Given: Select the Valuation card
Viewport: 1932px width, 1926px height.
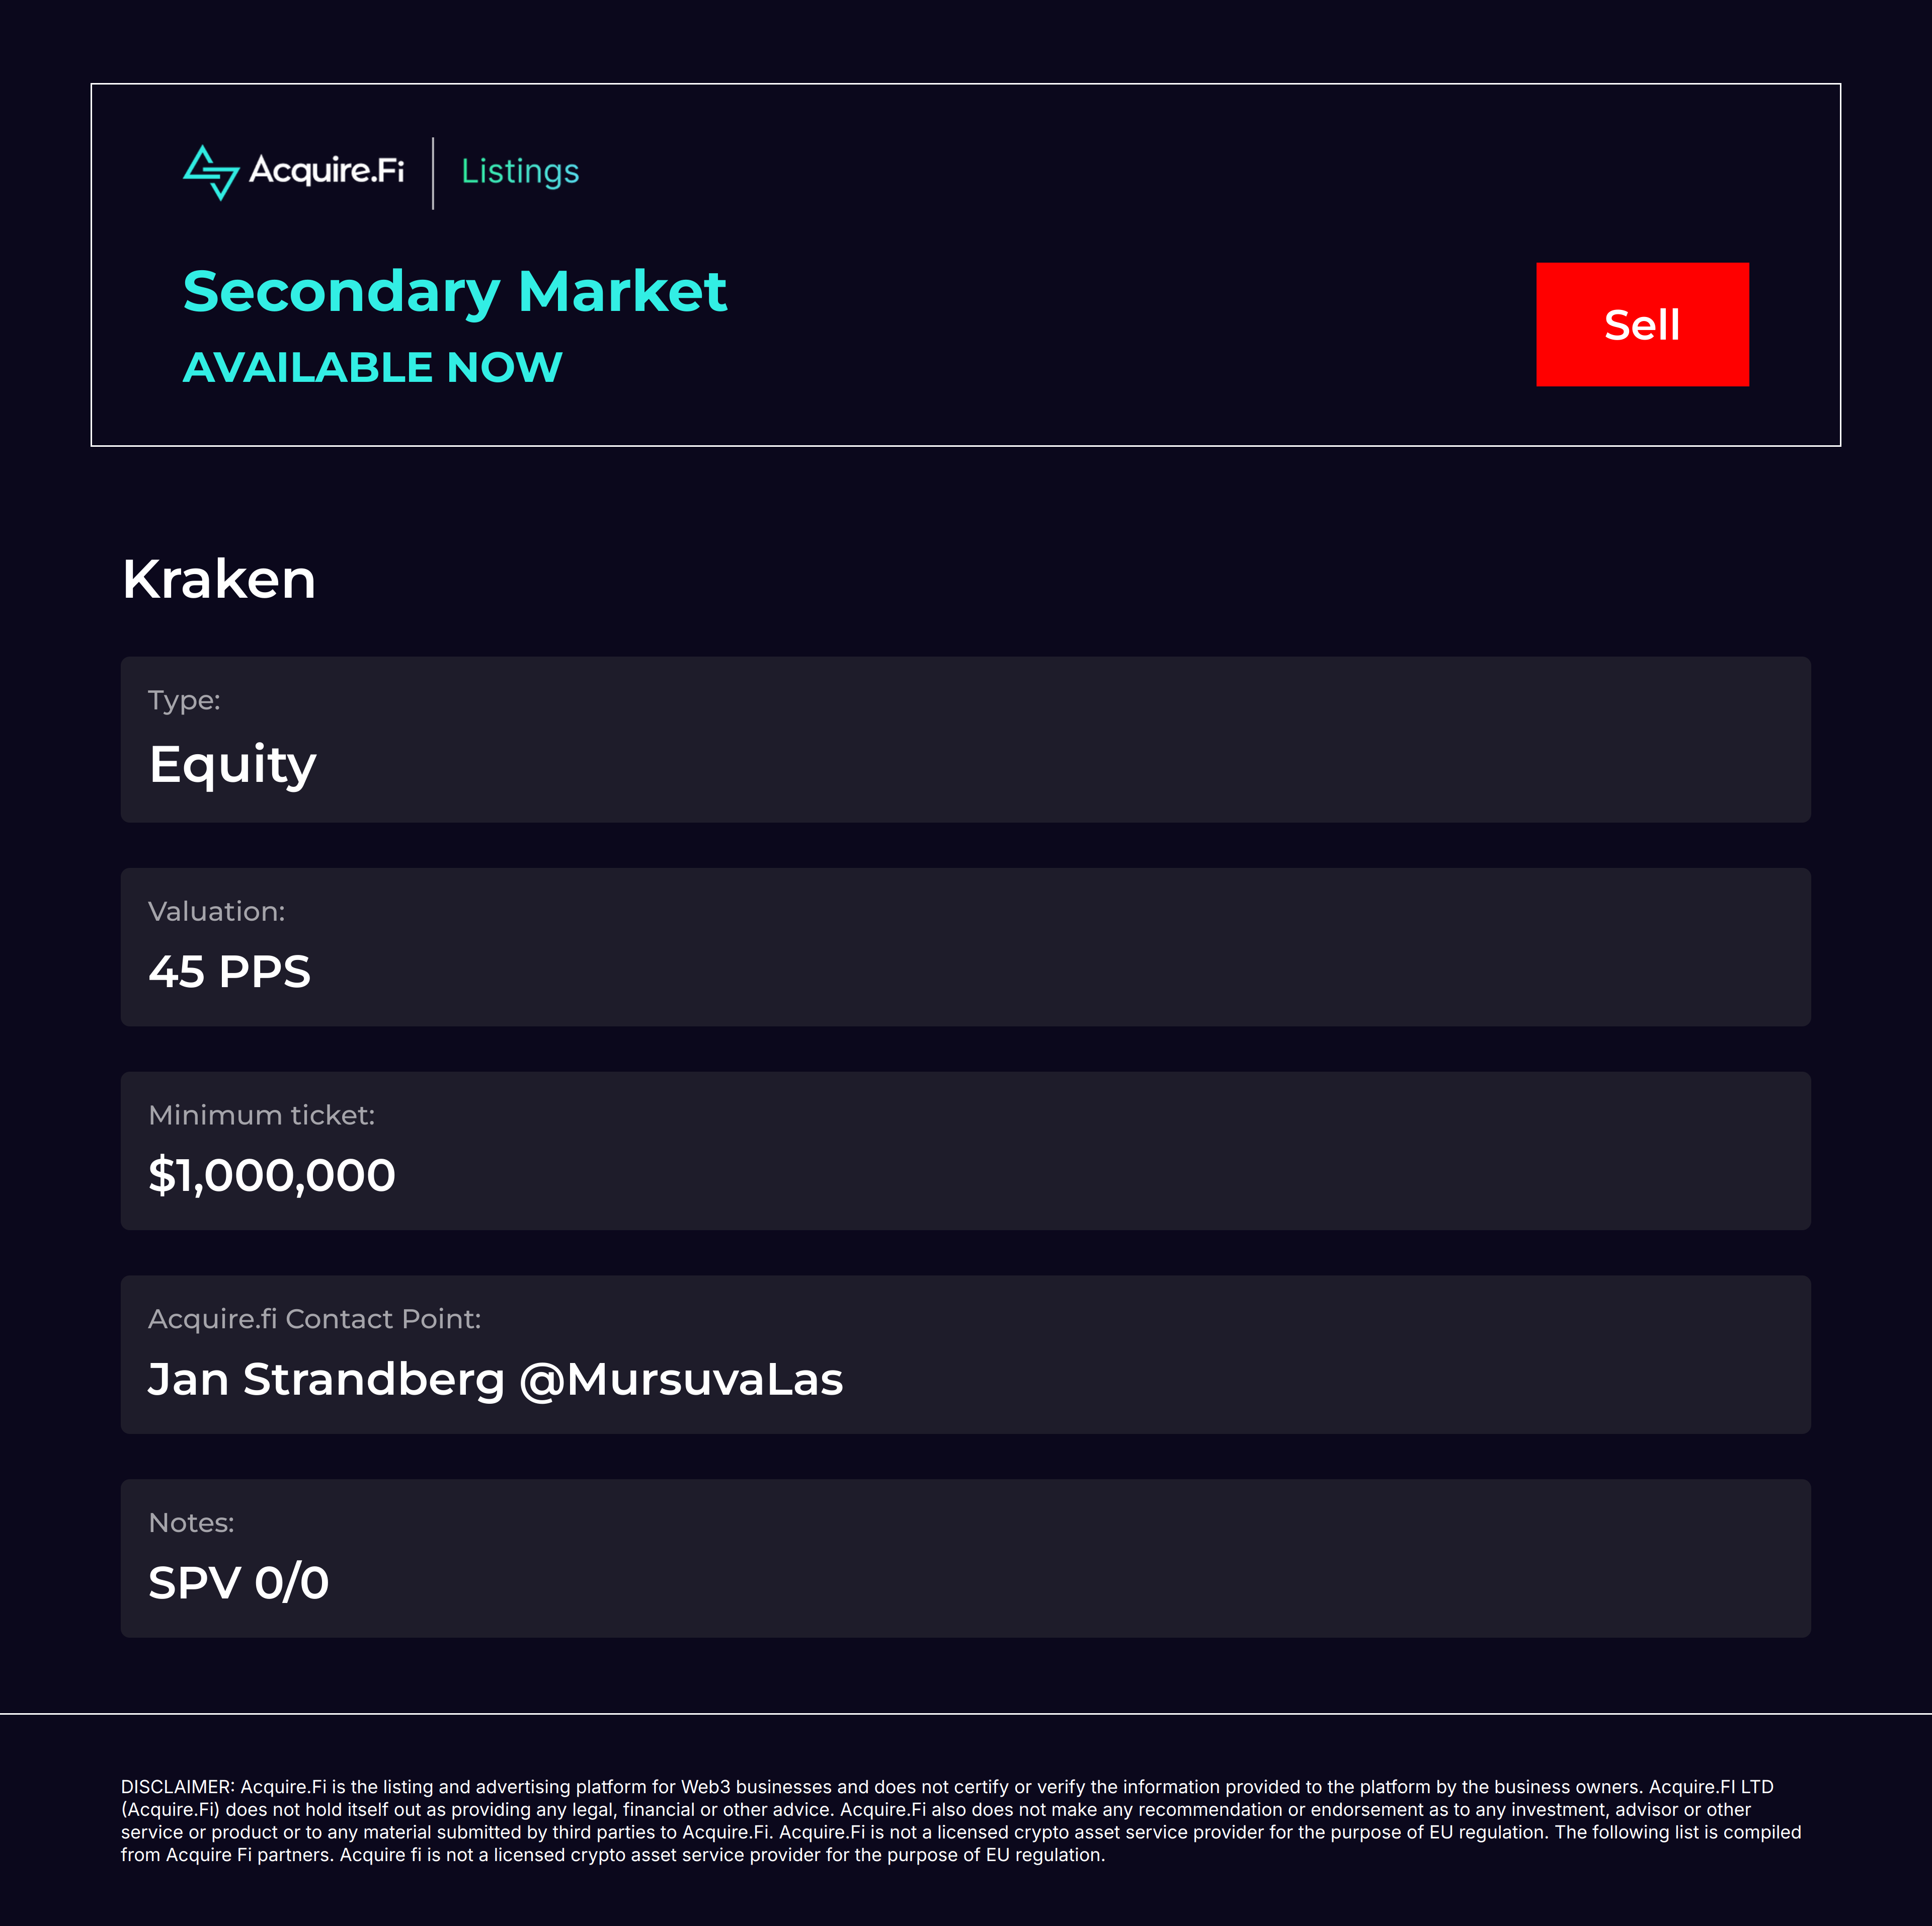Looking at the screenshot, I should [965, 946].
